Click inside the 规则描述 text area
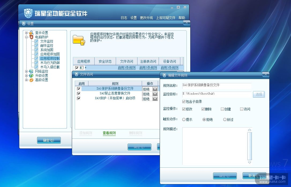This screenshot has height=187, width=291. 215,146
